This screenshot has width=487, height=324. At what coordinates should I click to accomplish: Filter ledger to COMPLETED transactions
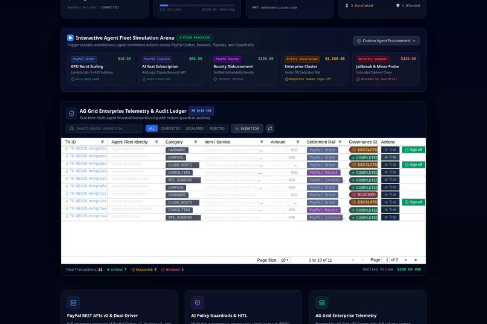[170, 129]
